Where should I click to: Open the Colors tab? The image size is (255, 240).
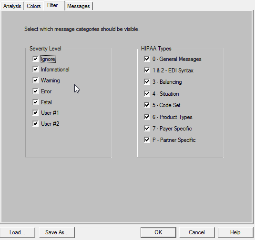[34, 6]
